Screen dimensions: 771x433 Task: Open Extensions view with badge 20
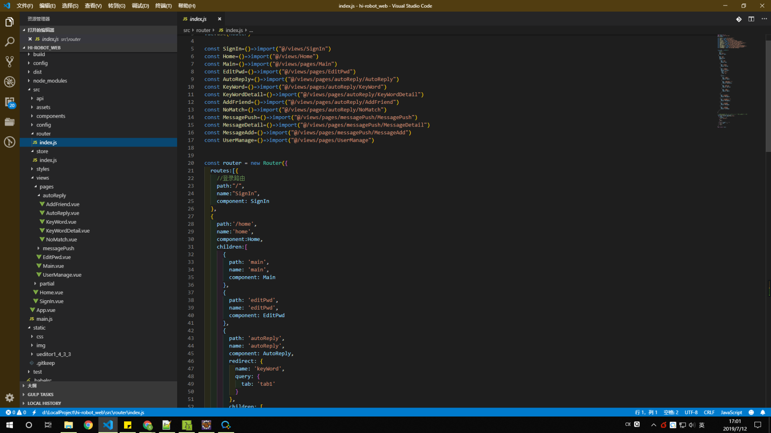(9, 102)
